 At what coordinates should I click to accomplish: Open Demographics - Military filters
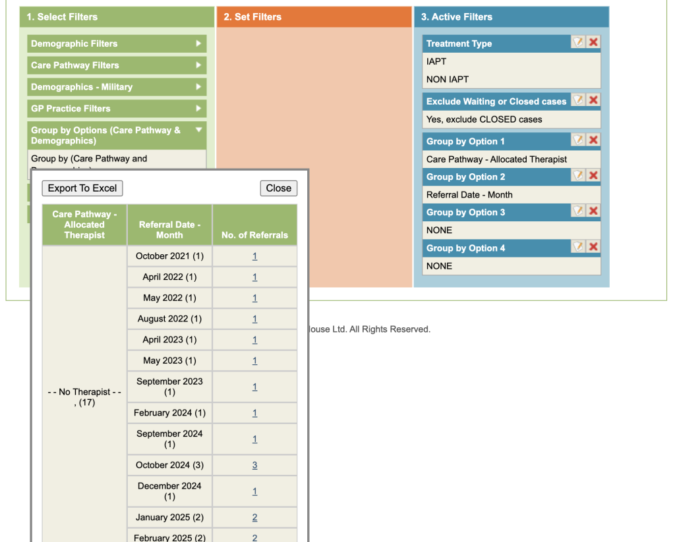117,87
